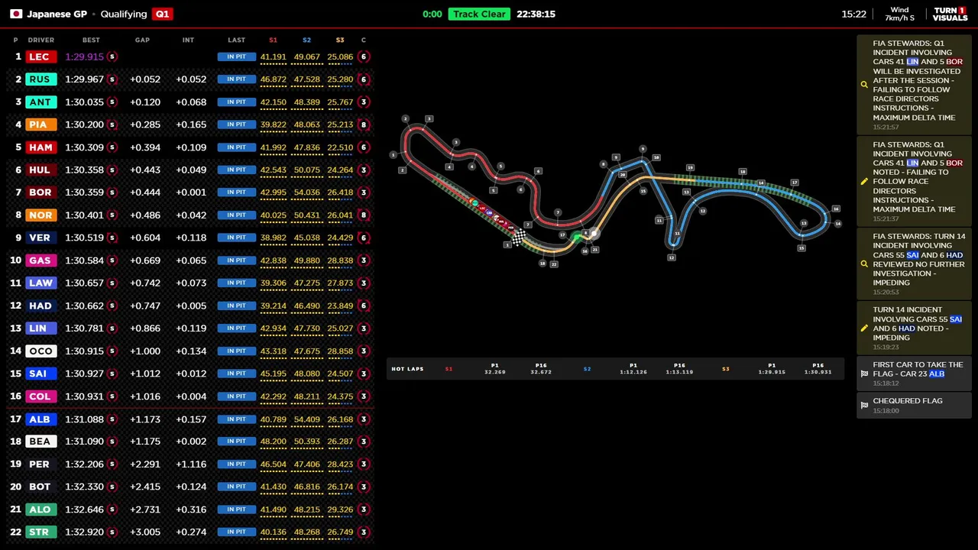Click chequered finish line marker on track map

coord(519,239)
